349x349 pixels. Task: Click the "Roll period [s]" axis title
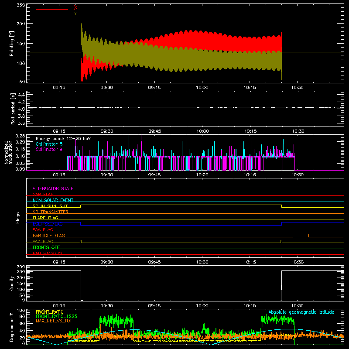(13, 109)
